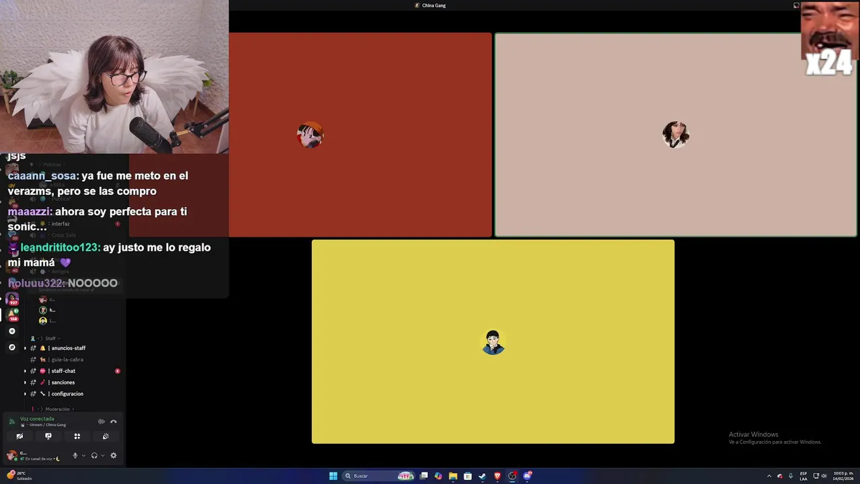The width and height of the screenshot is (860, 484).
Task: Open the staff-chat channel
Action: tap(64, 371)
